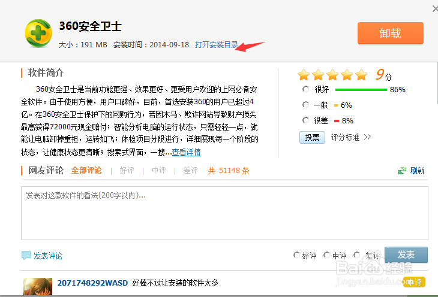Open the 查看详情 link

187,152
